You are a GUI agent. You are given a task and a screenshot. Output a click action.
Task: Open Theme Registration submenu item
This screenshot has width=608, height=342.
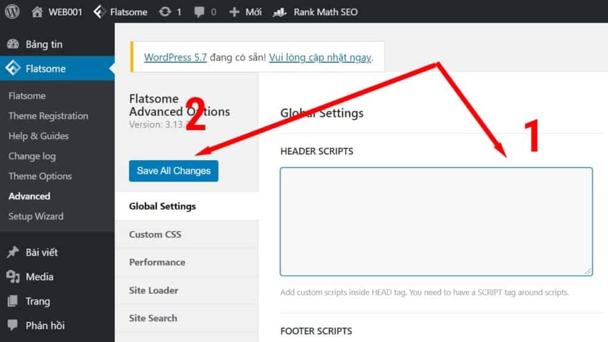48,116
